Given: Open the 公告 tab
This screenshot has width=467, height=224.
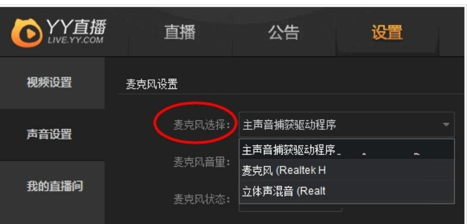Looking at the screenshot, I should point(284,32).
